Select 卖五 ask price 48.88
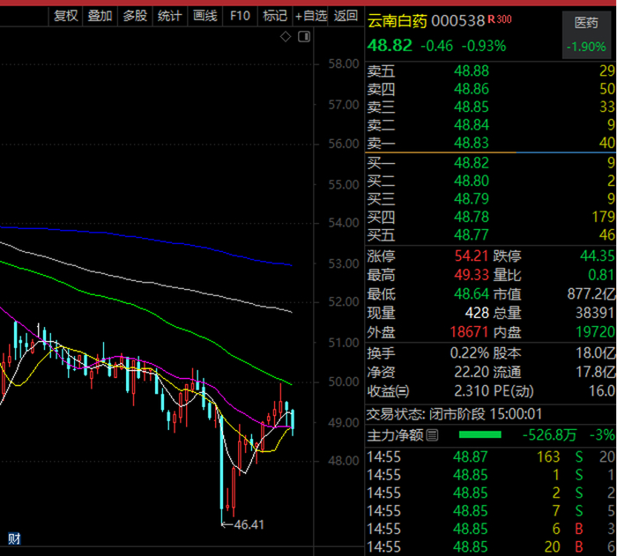Viewport: 617px width, 556px height. (x=472, y=71)
